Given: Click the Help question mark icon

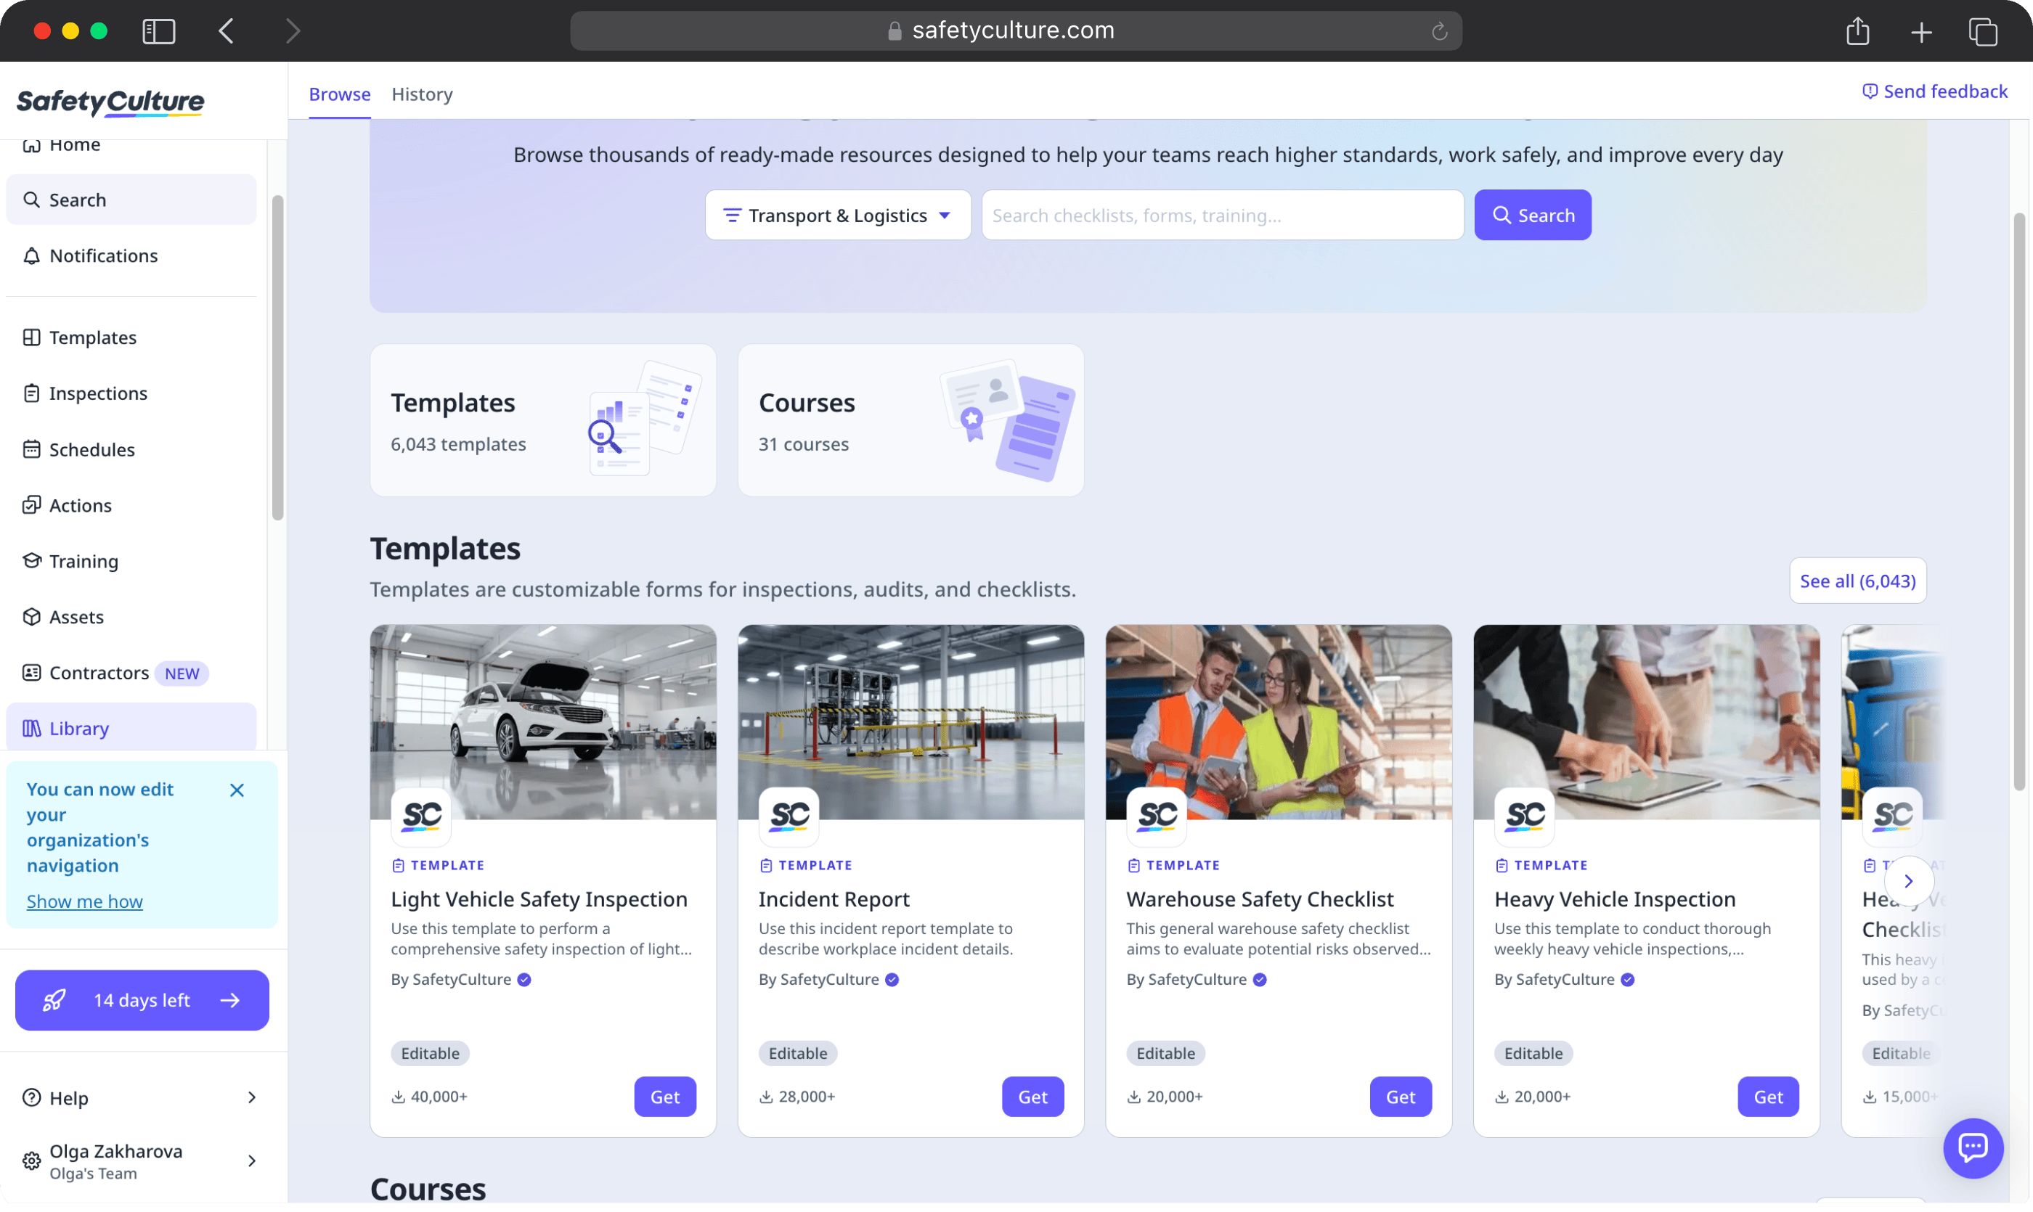Looking at the screenshot, I should (x=31, y=1097).
